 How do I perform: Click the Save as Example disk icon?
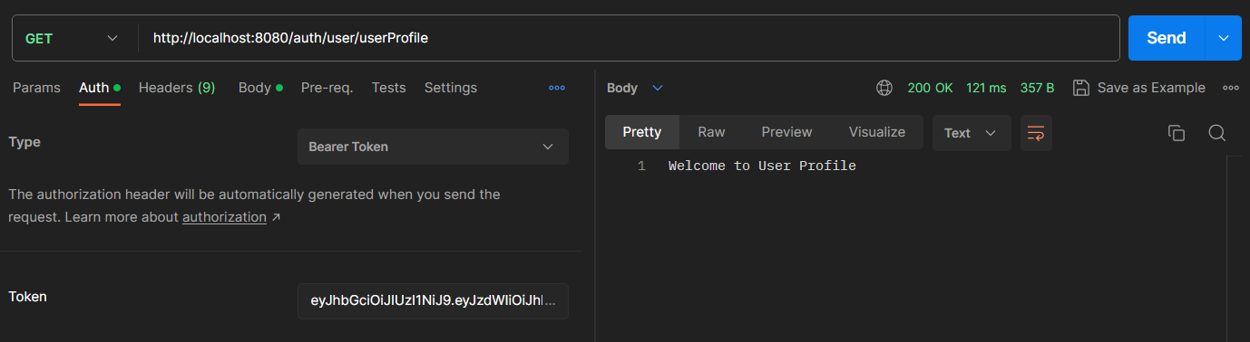[1080, 88]
